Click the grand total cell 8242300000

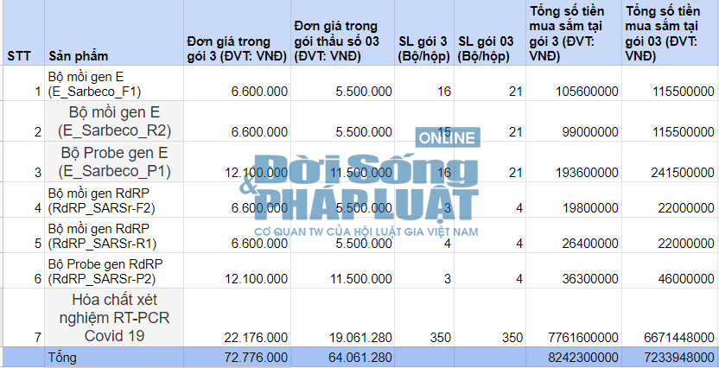(x=576, y=356)
